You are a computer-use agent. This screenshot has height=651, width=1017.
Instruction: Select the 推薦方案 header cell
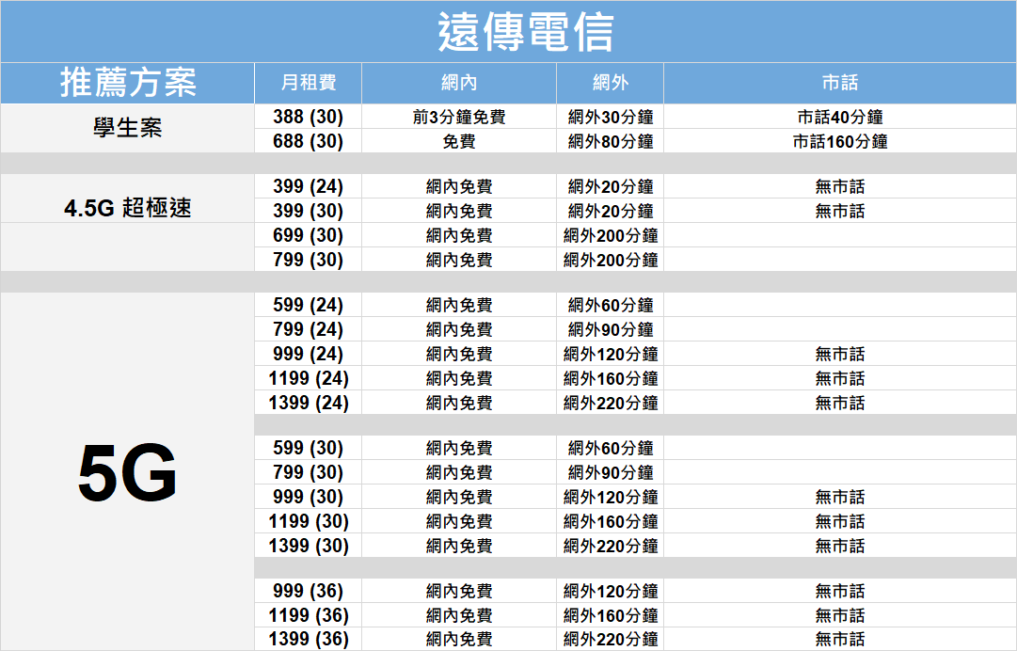(128, 83)
